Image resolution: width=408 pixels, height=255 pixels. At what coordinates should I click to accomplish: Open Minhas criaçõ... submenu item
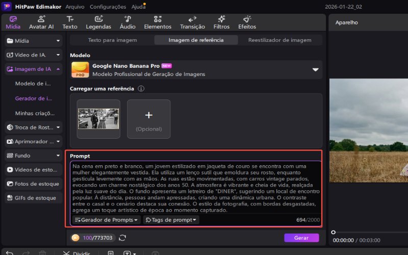[x=35, y=113]
